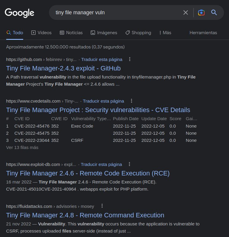Screen dimensions: 229x237
Task: Click the fluidattacks.com advisories URL breadcrumb
Action: [x=50, y=206]
